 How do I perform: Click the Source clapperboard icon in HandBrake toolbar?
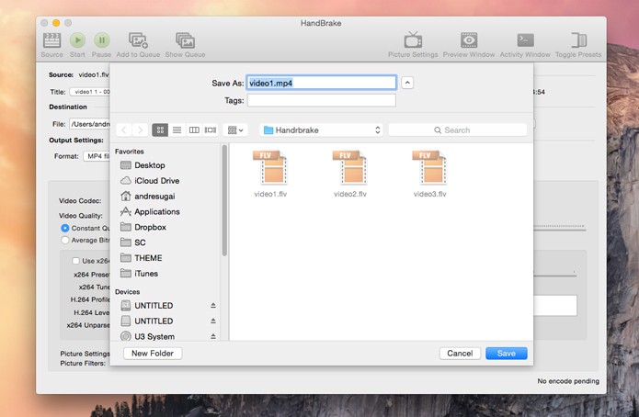51,40
